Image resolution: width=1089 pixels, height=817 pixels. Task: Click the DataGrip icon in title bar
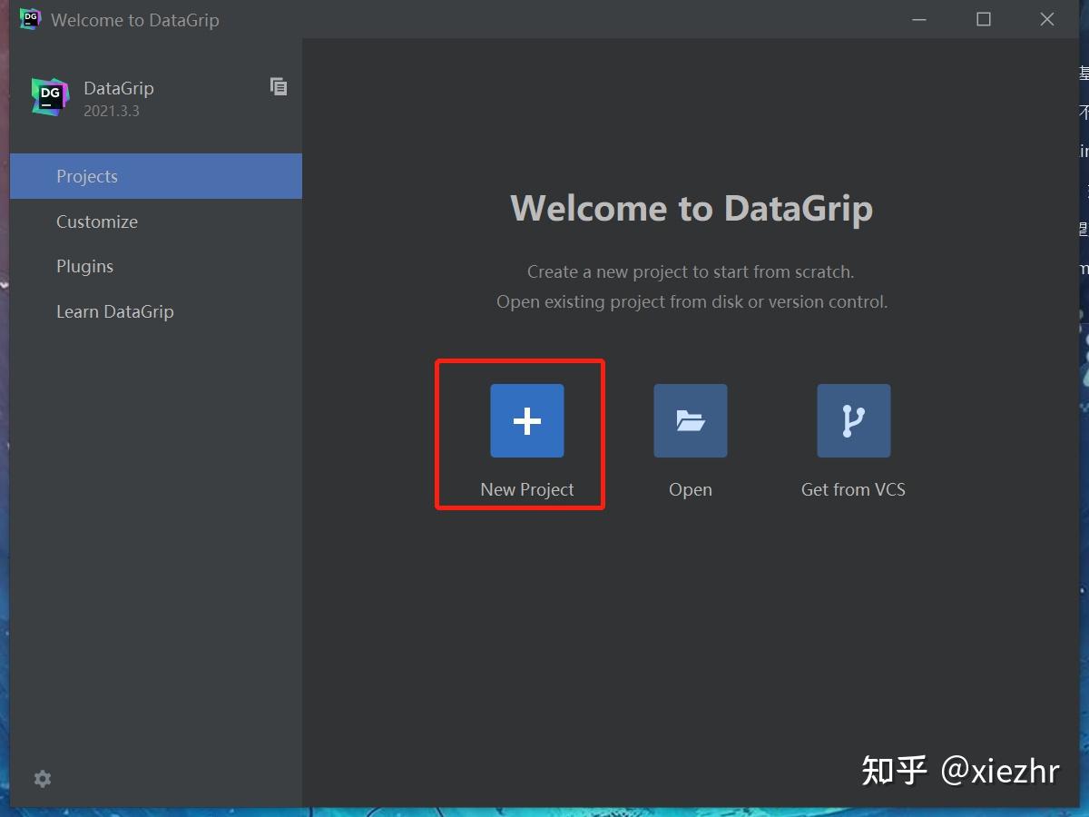[30, 19]
